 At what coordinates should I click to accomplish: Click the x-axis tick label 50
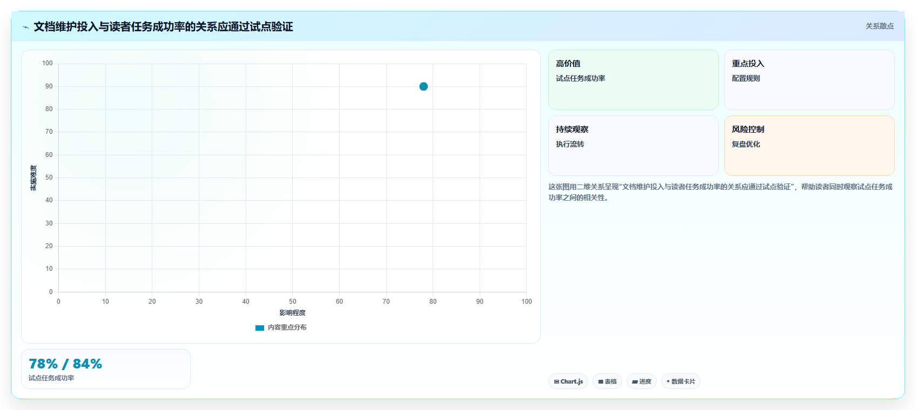click(x=292, y=302)
